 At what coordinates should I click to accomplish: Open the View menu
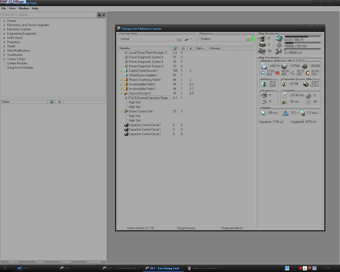[12, 9]
